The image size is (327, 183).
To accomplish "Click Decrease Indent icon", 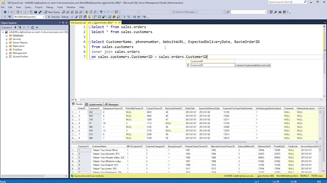I will click(x=134, y=17).
